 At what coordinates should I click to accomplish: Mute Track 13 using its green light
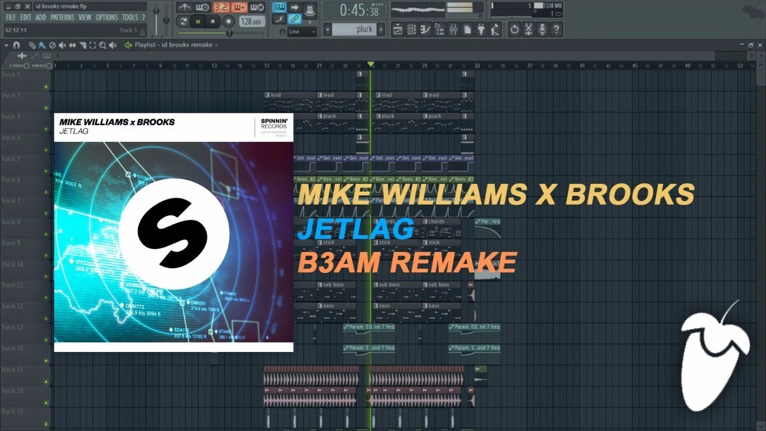[x=45, y=340]
